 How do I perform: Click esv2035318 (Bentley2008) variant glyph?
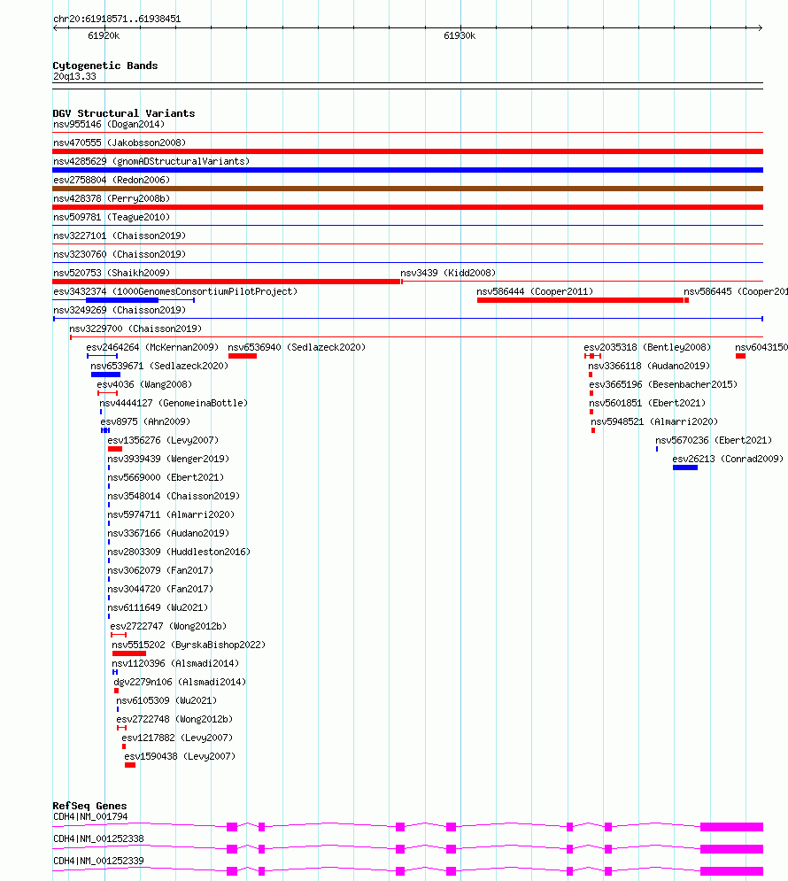pyautogui.click(x=592, y=356)
